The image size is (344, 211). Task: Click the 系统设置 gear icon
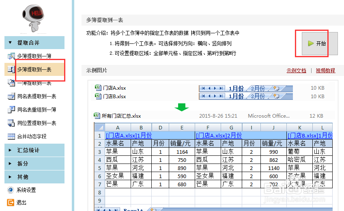10,190
